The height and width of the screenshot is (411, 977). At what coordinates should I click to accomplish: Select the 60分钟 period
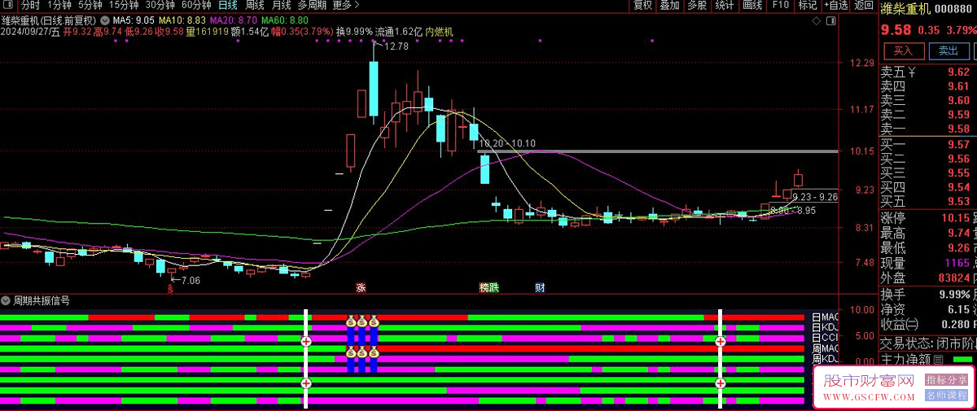coord(196,6)
